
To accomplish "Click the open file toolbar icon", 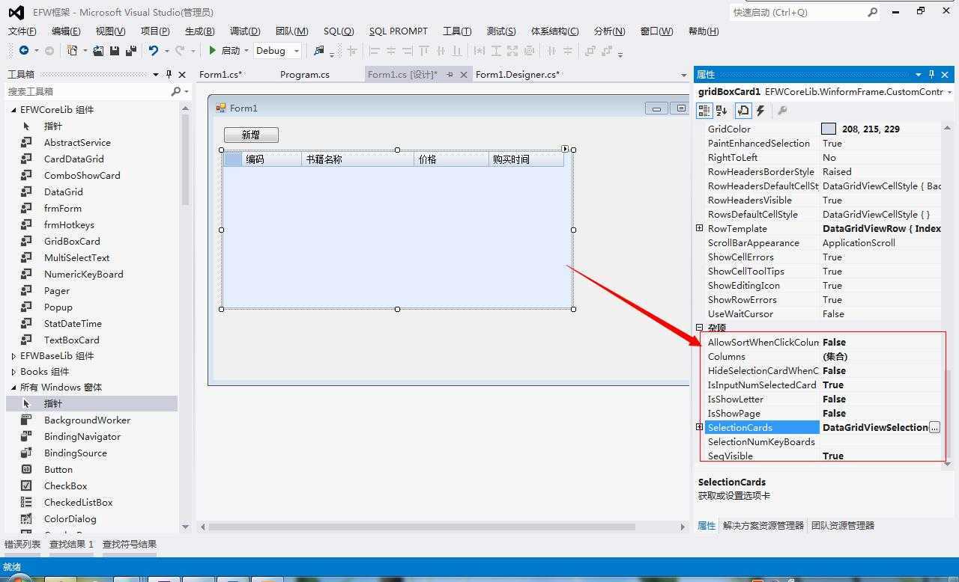I will 98,50.
